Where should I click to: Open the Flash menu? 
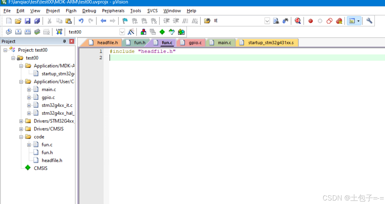(x=71, y=11)
